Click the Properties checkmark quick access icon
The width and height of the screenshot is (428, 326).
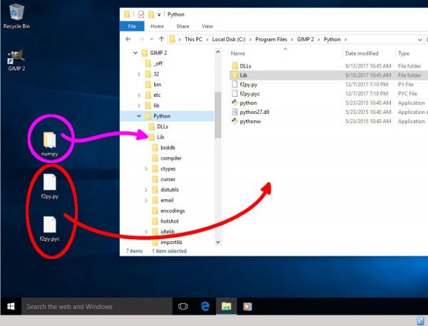click(x=141, y=14)
